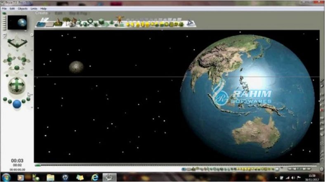Viewport: 325px width, 182px height.
Task: Open the File Explorer folder in taskbar
Action: point(50,177)
